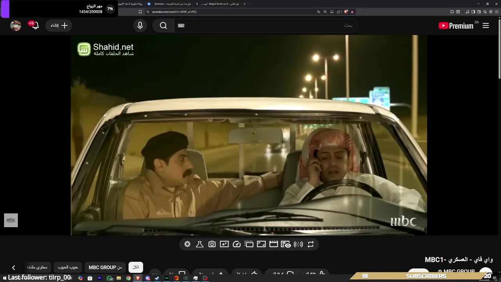Viewport: 501px width, 282px height.
Task: Click the video player frame
Action: point(249,135)
